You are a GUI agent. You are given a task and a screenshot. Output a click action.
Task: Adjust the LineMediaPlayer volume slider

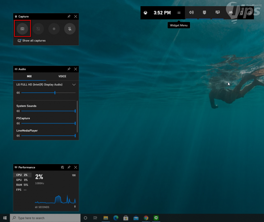pos(49,136)
